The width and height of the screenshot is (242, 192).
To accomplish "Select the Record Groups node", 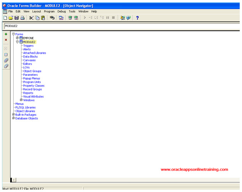I will [32, 89].
